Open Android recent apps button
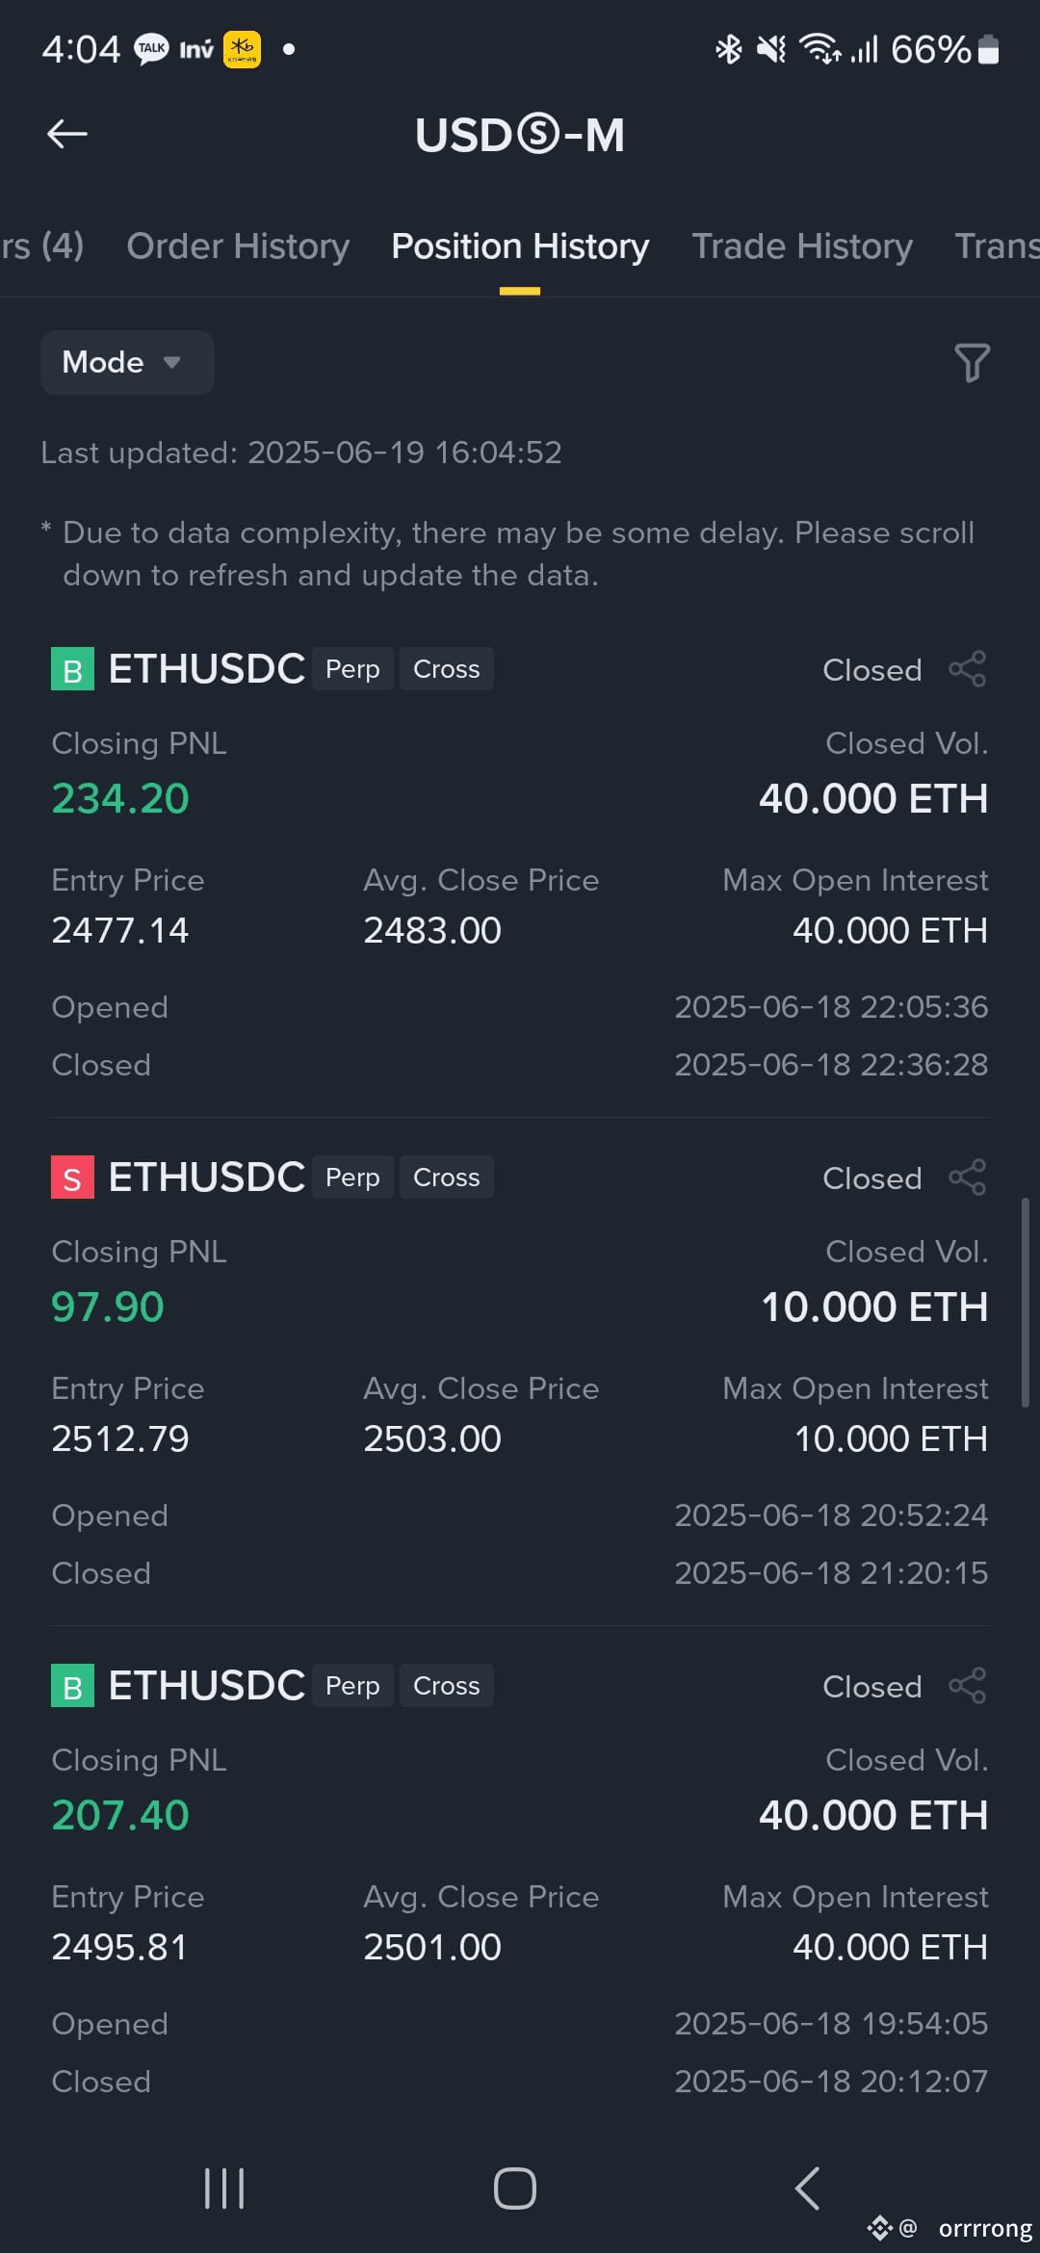The width and height of the screenshot is (1040, 2253). click(224, 2188)
